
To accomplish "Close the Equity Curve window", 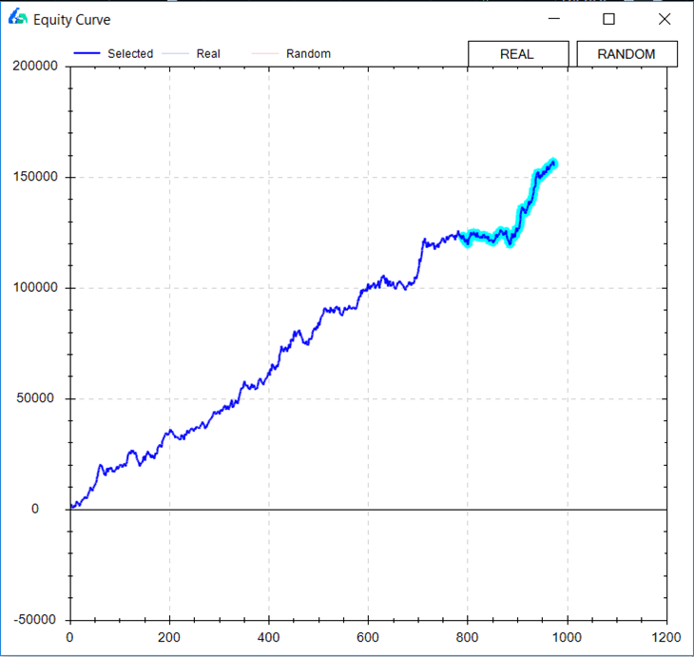I will (x=665, y=19).
